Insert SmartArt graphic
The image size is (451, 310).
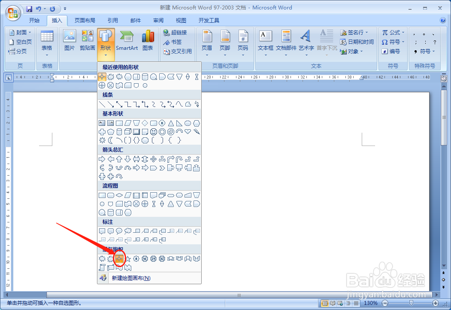coord(127,41)
